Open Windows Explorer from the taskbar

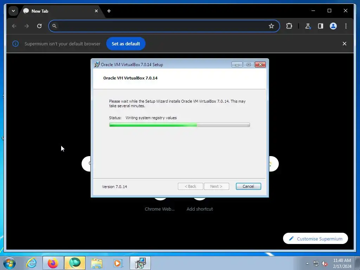point(97,263)
